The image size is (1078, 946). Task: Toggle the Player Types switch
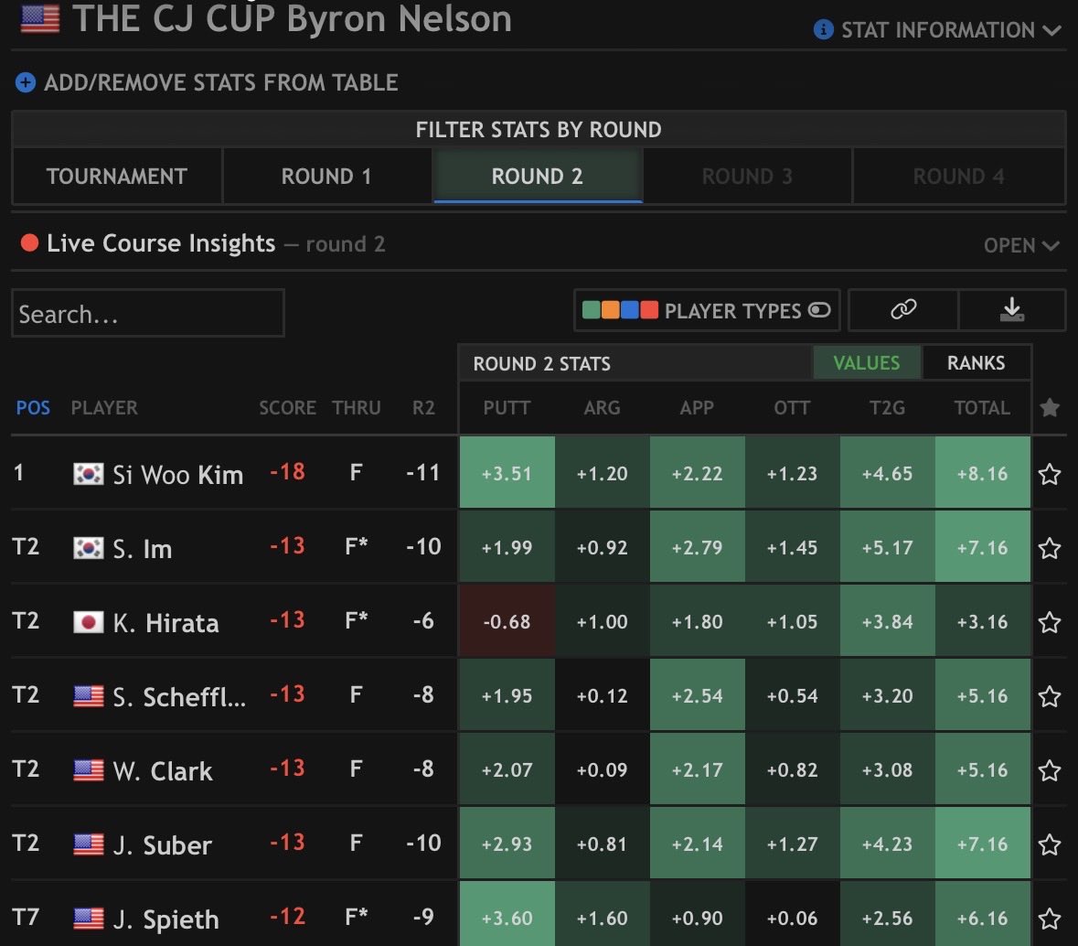click(819, 310)
